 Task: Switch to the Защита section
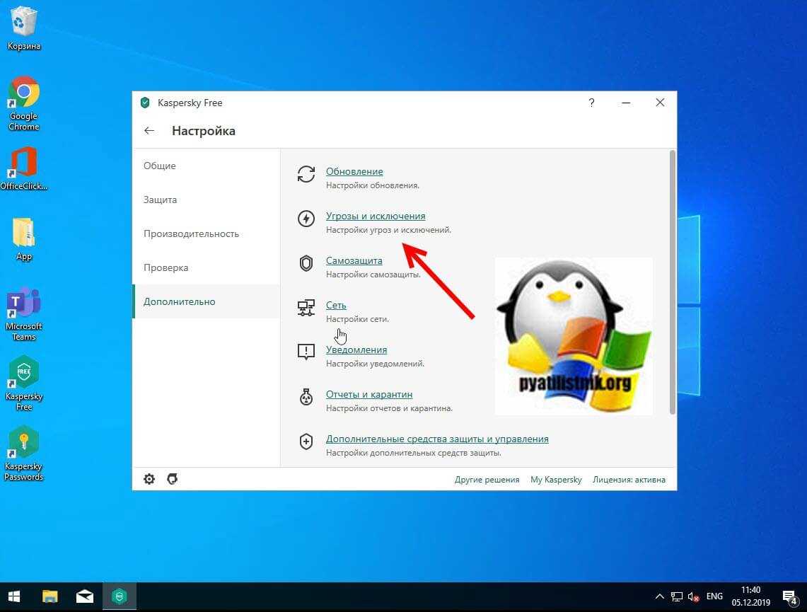tap(161, 200)
